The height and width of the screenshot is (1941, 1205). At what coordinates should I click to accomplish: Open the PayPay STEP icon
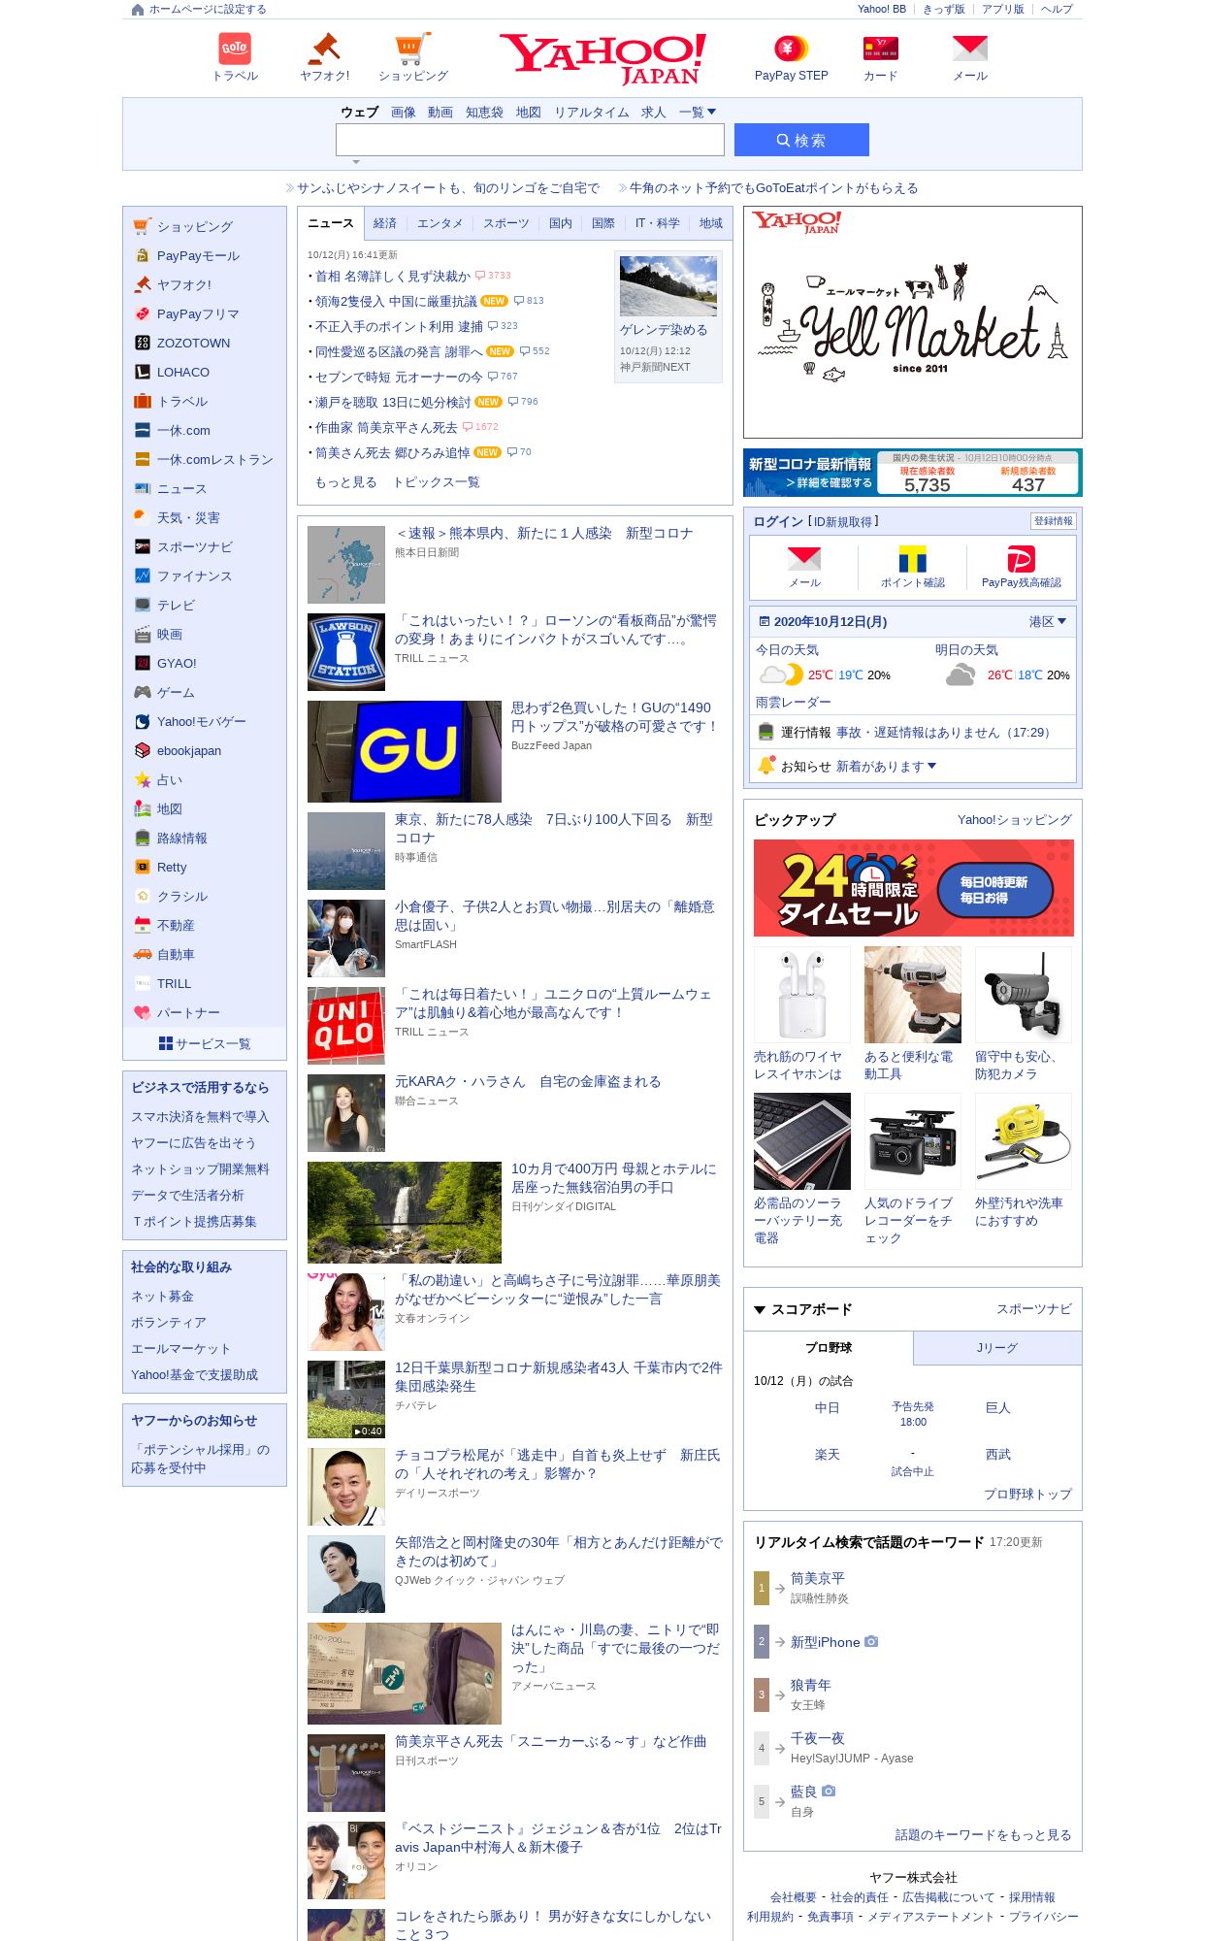tap(791, 49)
